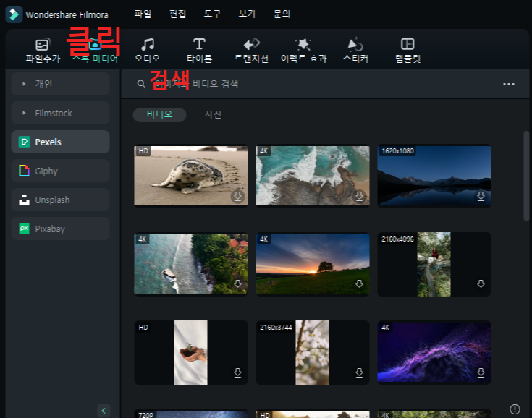Download the 2160x4096 forest video
Viewport: 532px width, 418px height.
(x=481, y=284)
